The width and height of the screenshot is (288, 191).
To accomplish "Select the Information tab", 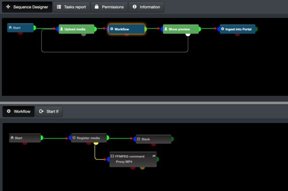I will [146, 7].
